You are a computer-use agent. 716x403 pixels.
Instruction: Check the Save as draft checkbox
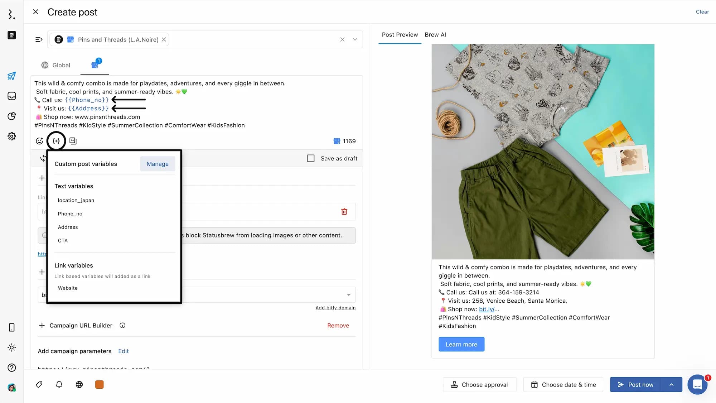pyautogui.click(x=311, y=158)
